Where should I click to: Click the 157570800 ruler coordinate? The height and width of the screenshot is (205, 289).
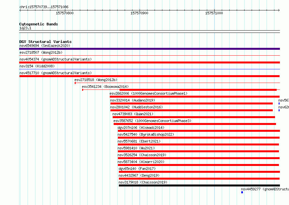pos(65,13)
